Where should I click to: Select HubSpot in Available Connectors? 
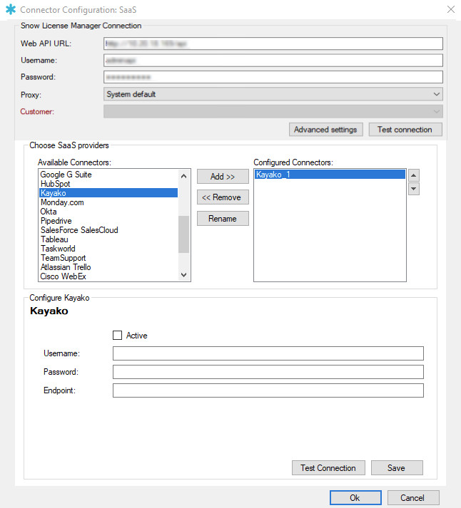point(55,184)
